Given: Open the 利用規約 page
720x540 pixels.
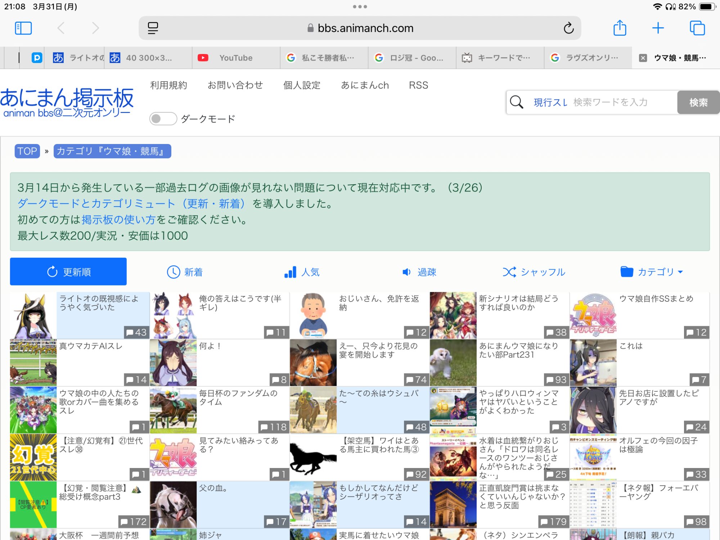Looking at the screenshot, I should point(168,85).
